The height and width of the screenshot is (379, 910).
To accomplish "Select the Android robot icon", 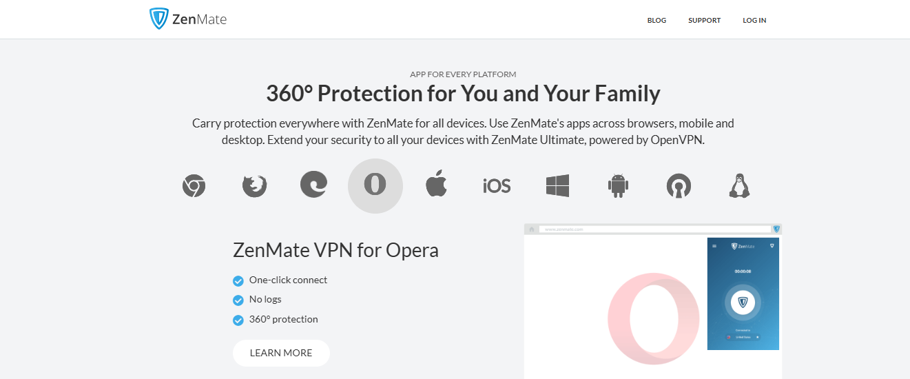I will (619, 185).
